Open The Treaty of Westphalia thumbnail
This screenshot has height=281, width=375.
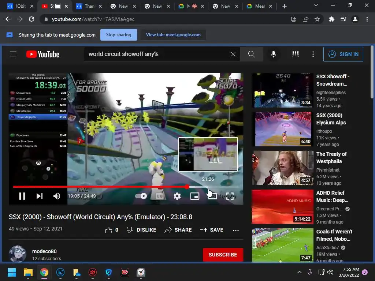pyautogui.click(x=282, y=168)
